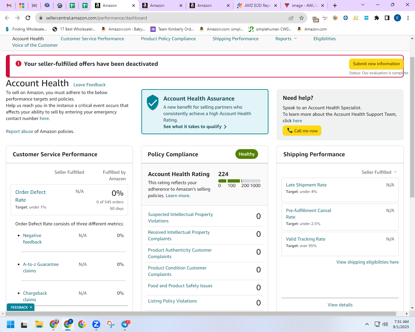Open the Extensions puzzle piece menu
Viewport: 415px width, 332px height.
[377, 18]
